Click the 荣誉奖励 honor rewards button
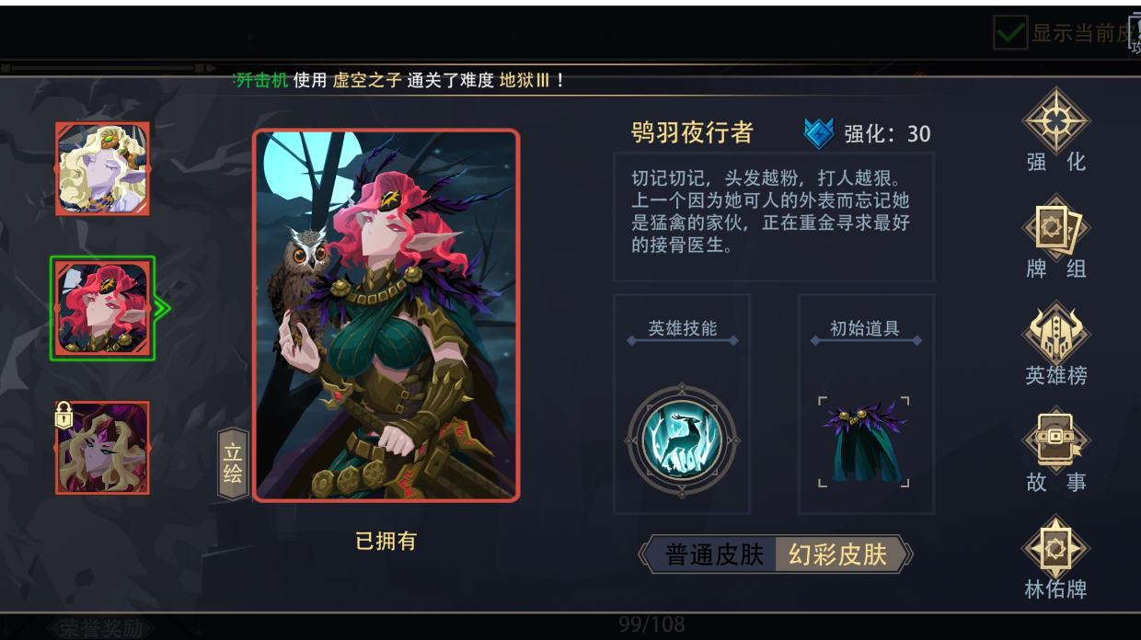The height and width of the screenshot is (640, 1141). 101,628
